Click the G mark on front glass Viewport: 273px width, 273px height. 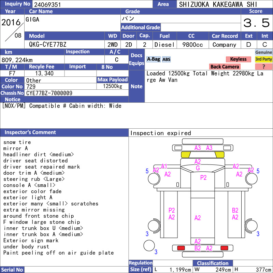198,168
